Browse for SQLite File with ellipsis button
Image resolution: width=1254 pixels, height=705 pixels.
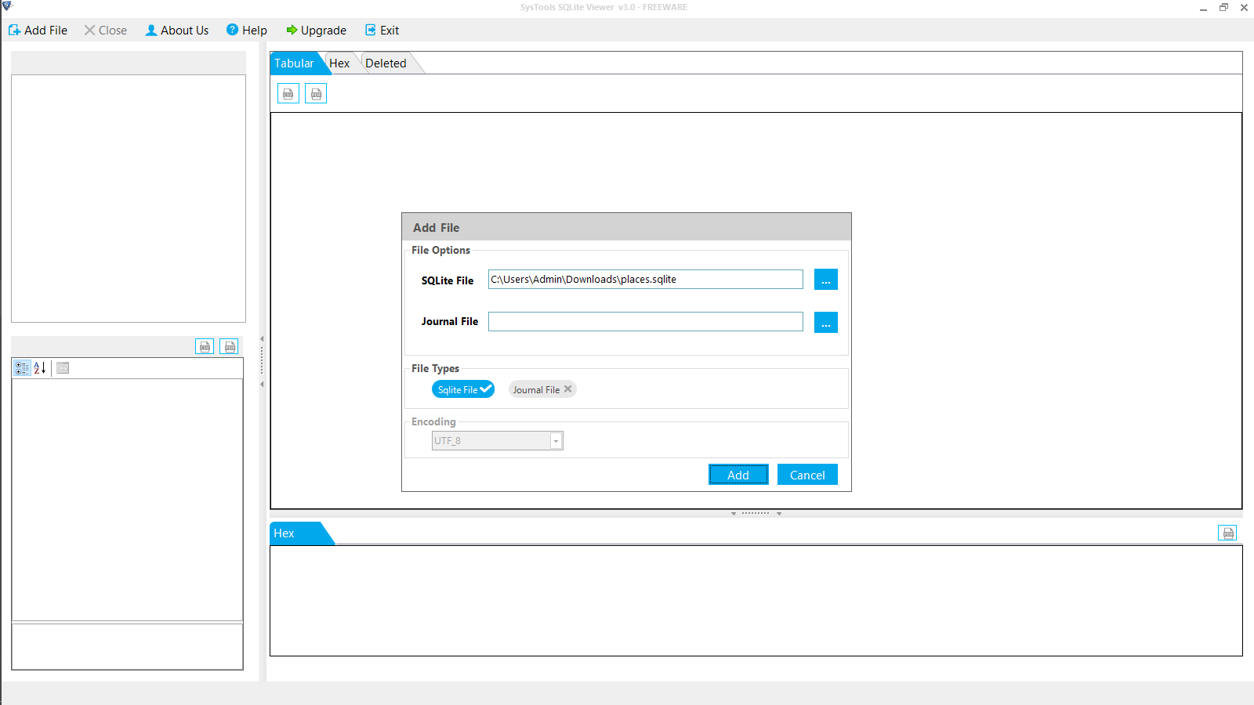point(826,280)
